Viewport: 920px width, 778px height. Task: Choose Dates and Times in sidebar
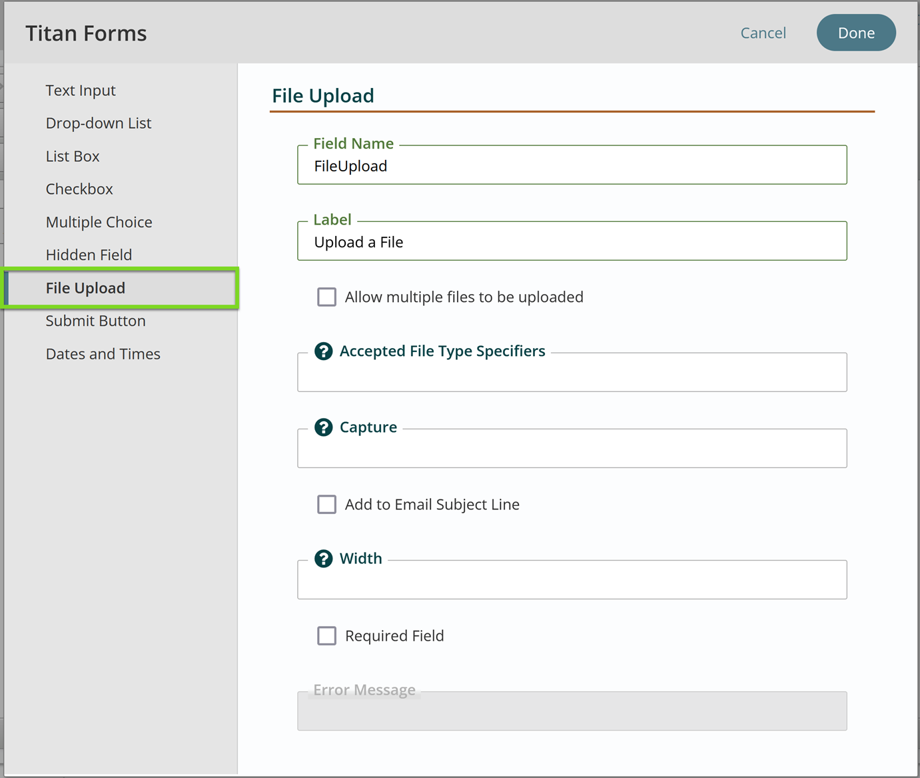tap(103, 354)
